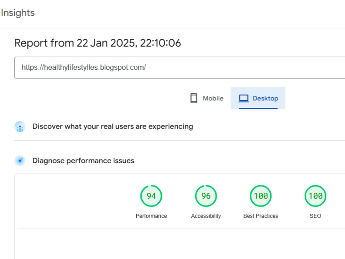
Task: Click the SEO label
Action: tap(316, 216)
